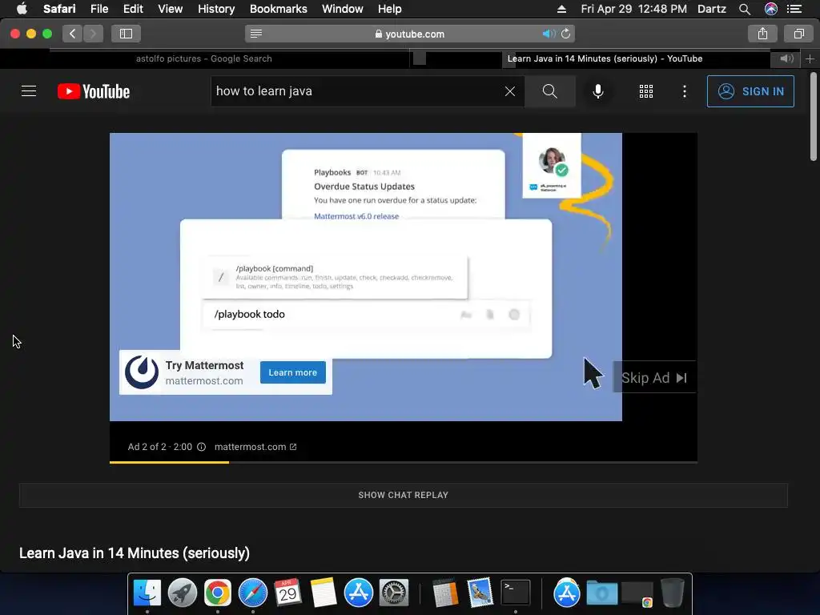Open Calendar from the Dock
This screenshot has width=820, height=615.
tap(287, 593)
